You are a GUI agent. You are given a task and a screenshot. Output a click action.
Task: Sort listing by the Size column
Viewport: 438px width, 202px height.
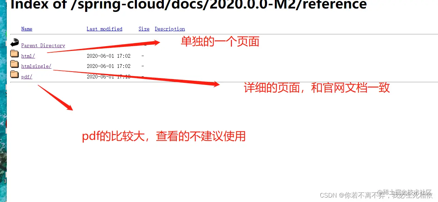coord(144,29)
